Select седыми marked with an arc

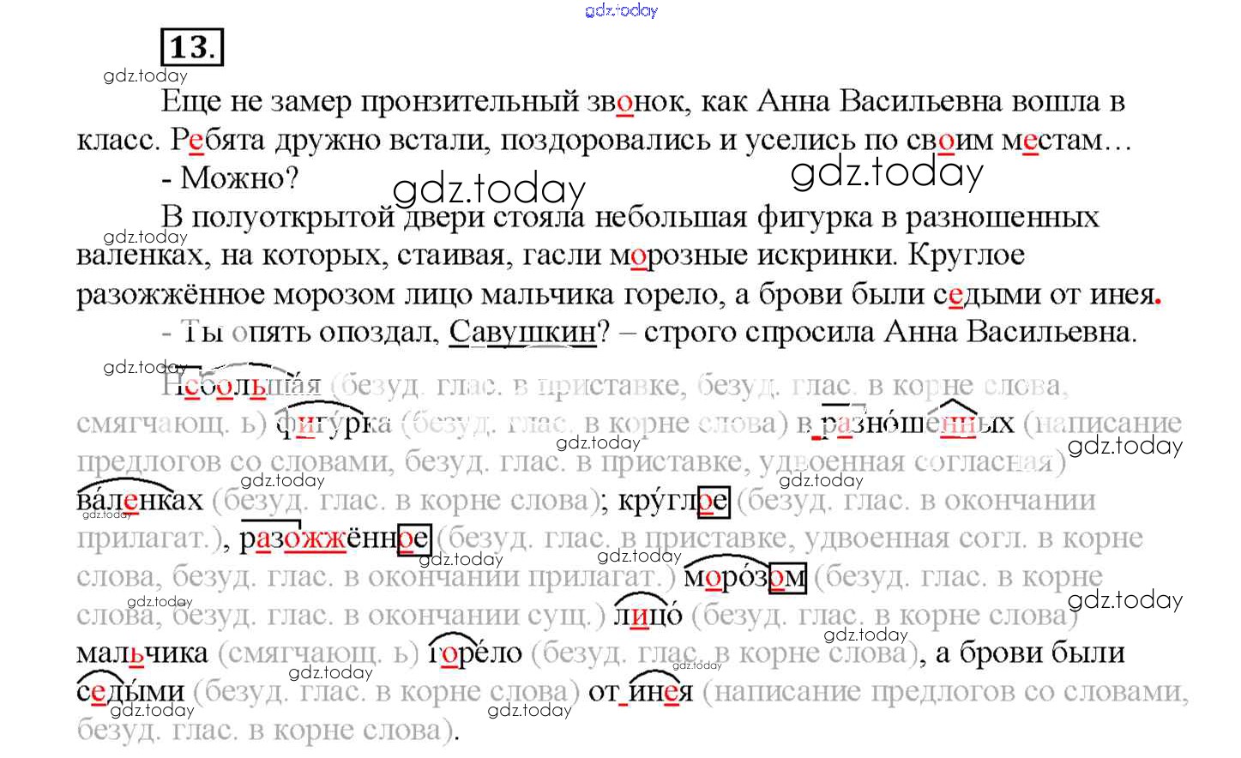130,691
